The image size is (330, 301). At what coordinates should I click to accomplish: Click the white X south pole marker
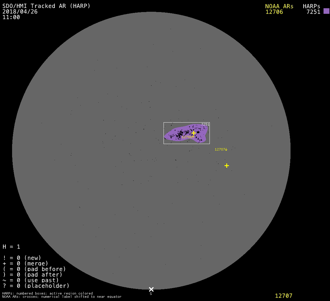pyautogui.click(x=151, y=289)
